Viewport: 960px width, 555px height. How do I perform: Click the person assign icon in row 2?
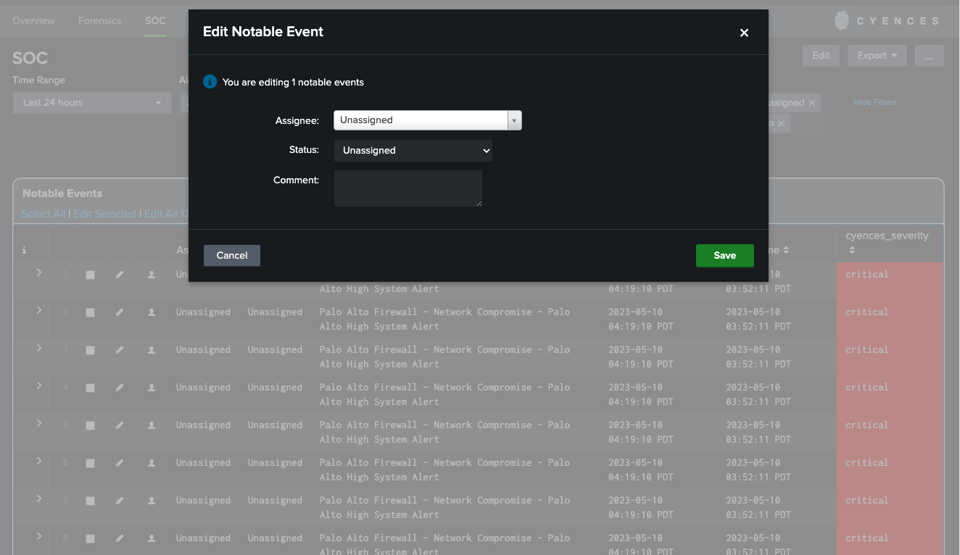point(152,312)
